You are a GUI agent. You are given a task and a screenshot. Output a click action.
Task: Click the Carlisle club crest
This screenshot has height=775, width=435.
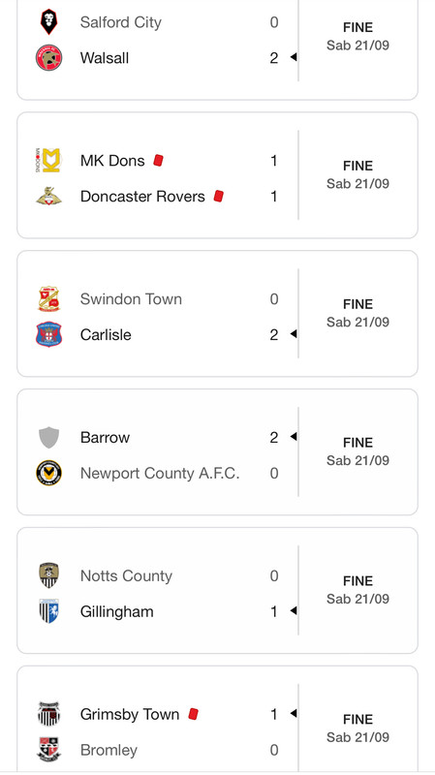[x=49, y=334]
